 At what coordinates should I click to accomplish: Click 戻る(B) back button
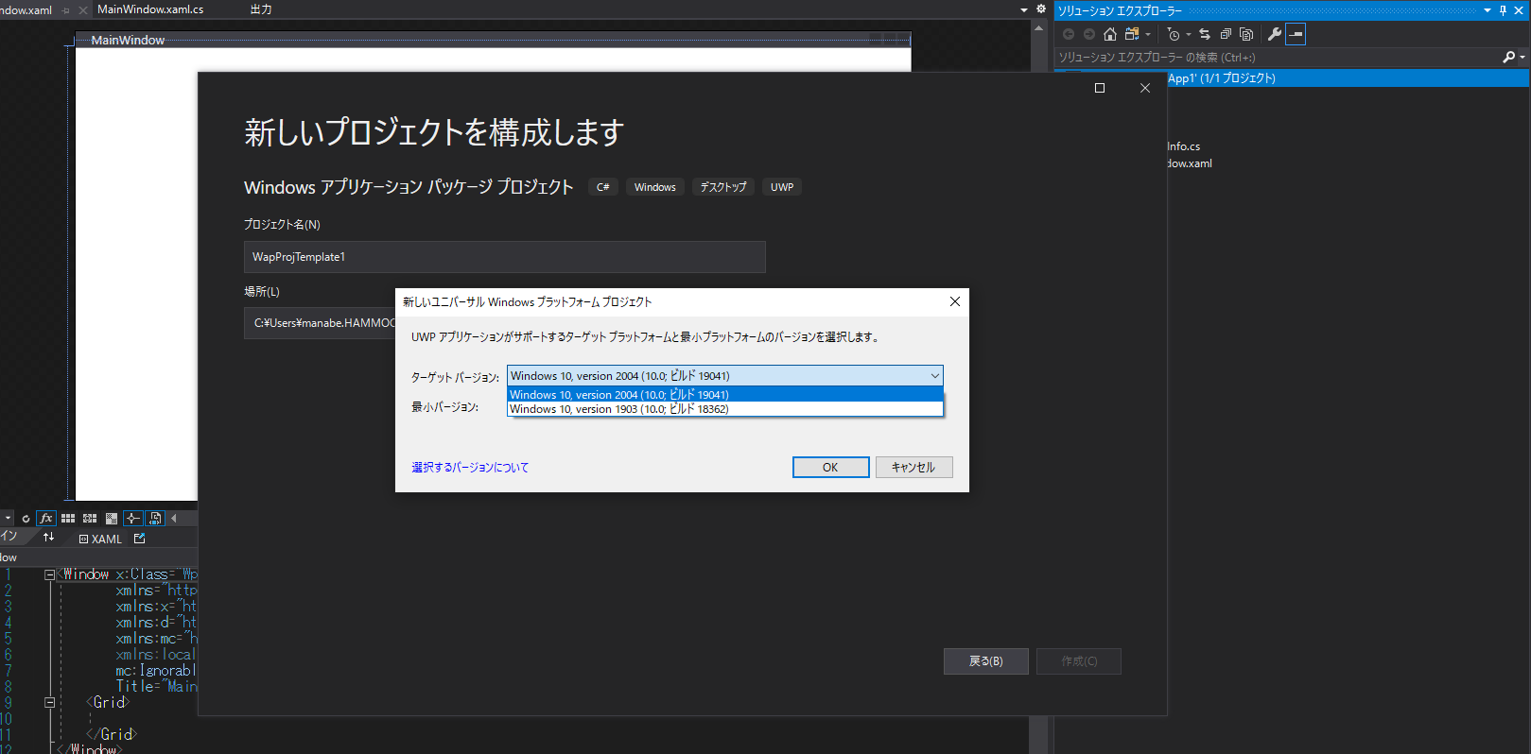(x=986, y=661)
